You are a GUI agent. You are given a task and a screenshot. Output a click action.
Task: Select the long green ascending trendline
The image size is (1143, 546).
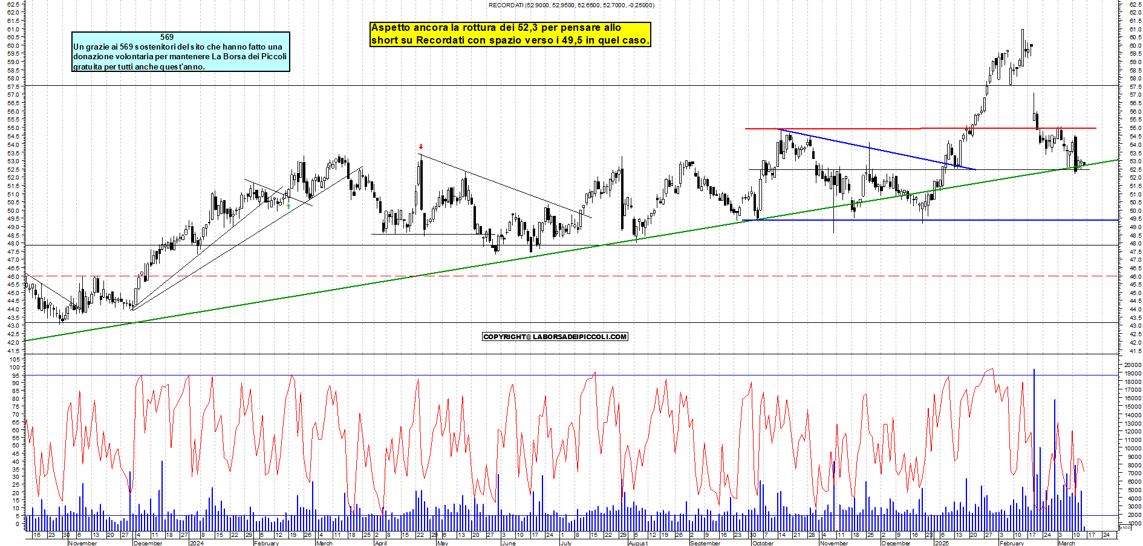click(571, 250)
